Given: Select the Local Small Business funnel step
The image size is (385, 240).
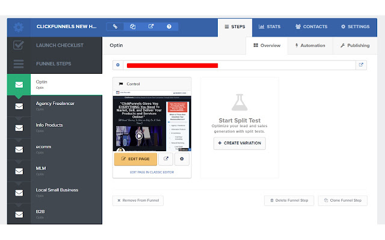Looking at the screenshot, I should (55, 192).
